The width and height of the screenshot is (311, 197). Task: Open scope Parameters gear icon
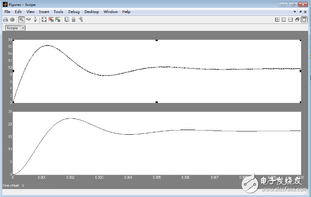click(x=13, y=20)
